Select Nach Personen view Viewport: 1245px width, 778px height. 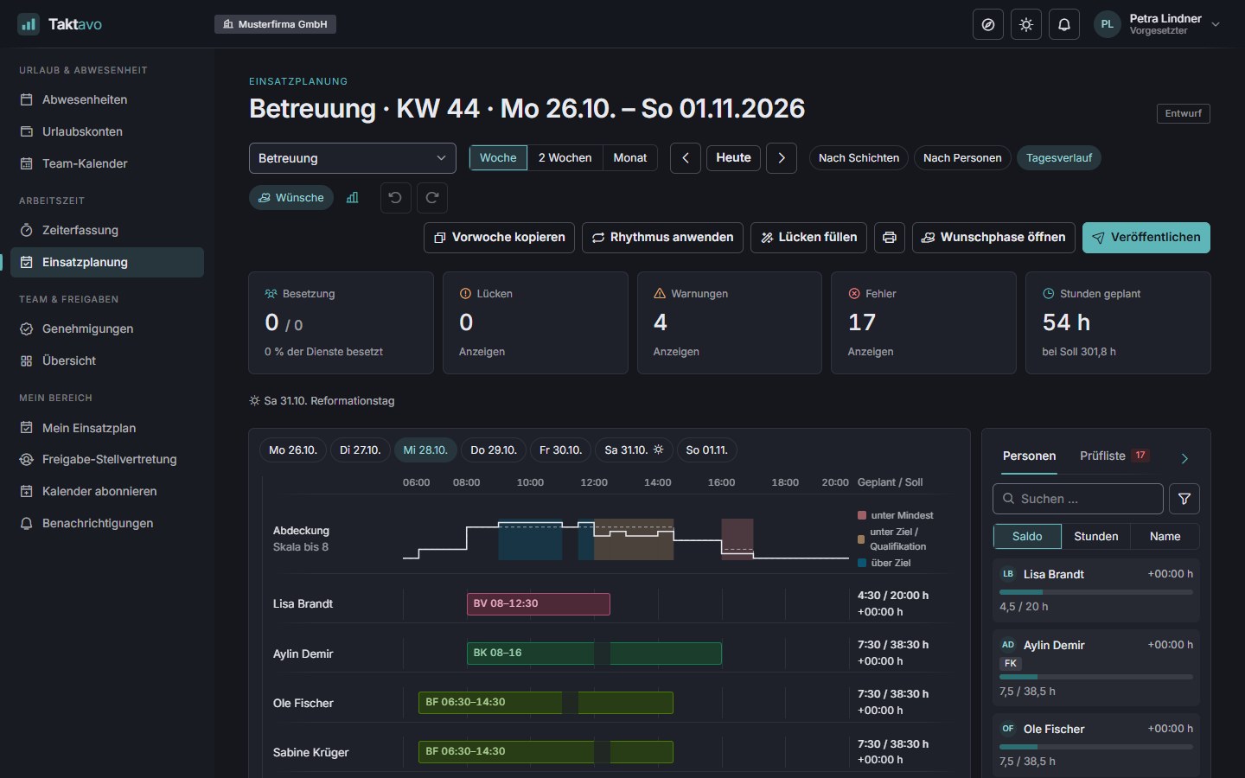(962, 158)
